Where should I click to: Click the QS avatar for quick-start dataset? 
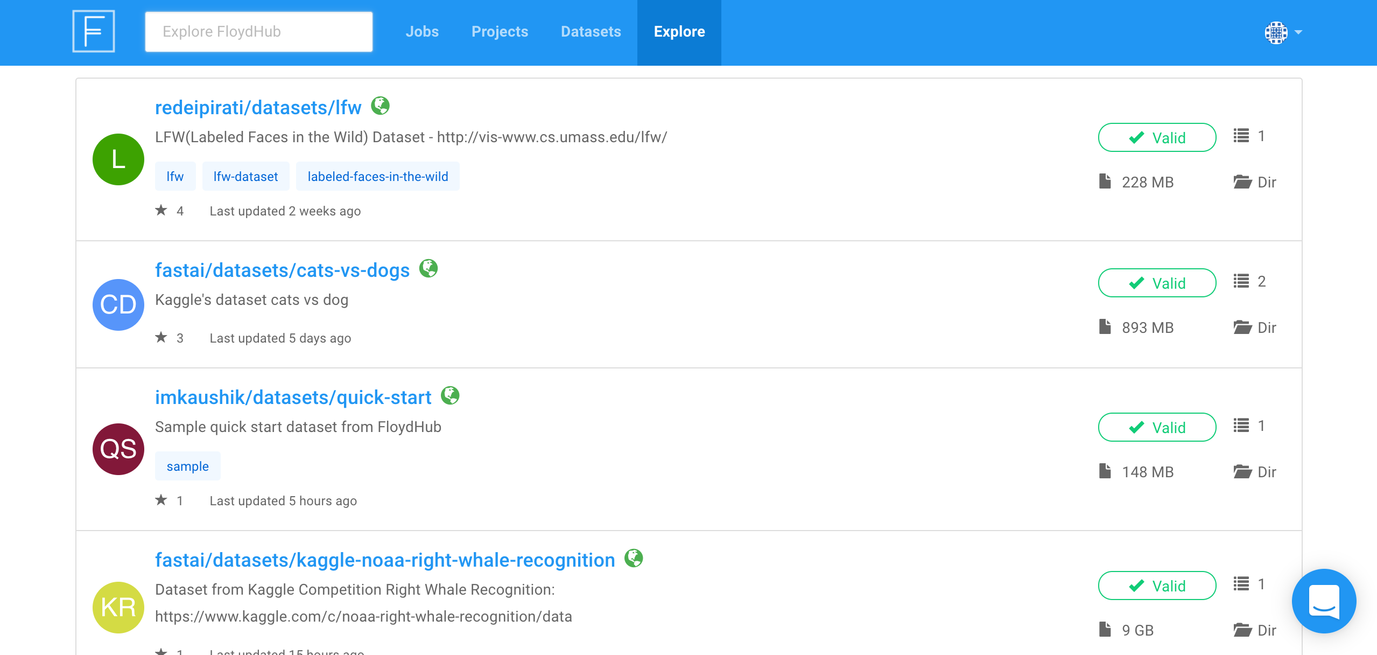click(118, 449)
